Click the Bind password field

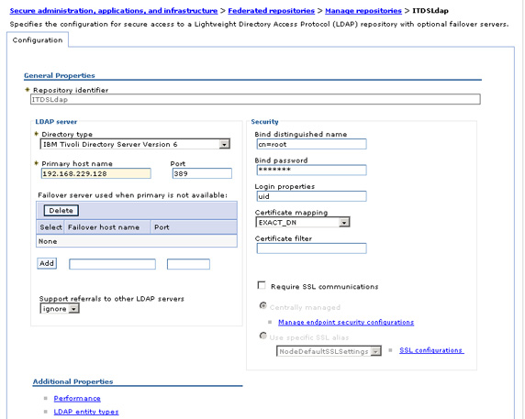311,170
